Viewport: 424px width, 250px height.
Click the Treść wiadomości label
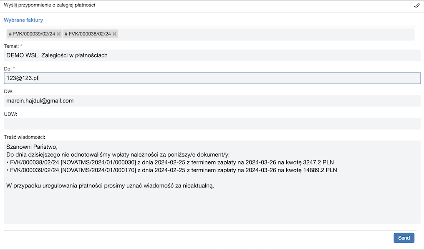pyautogui.click(x=24, y=137)
